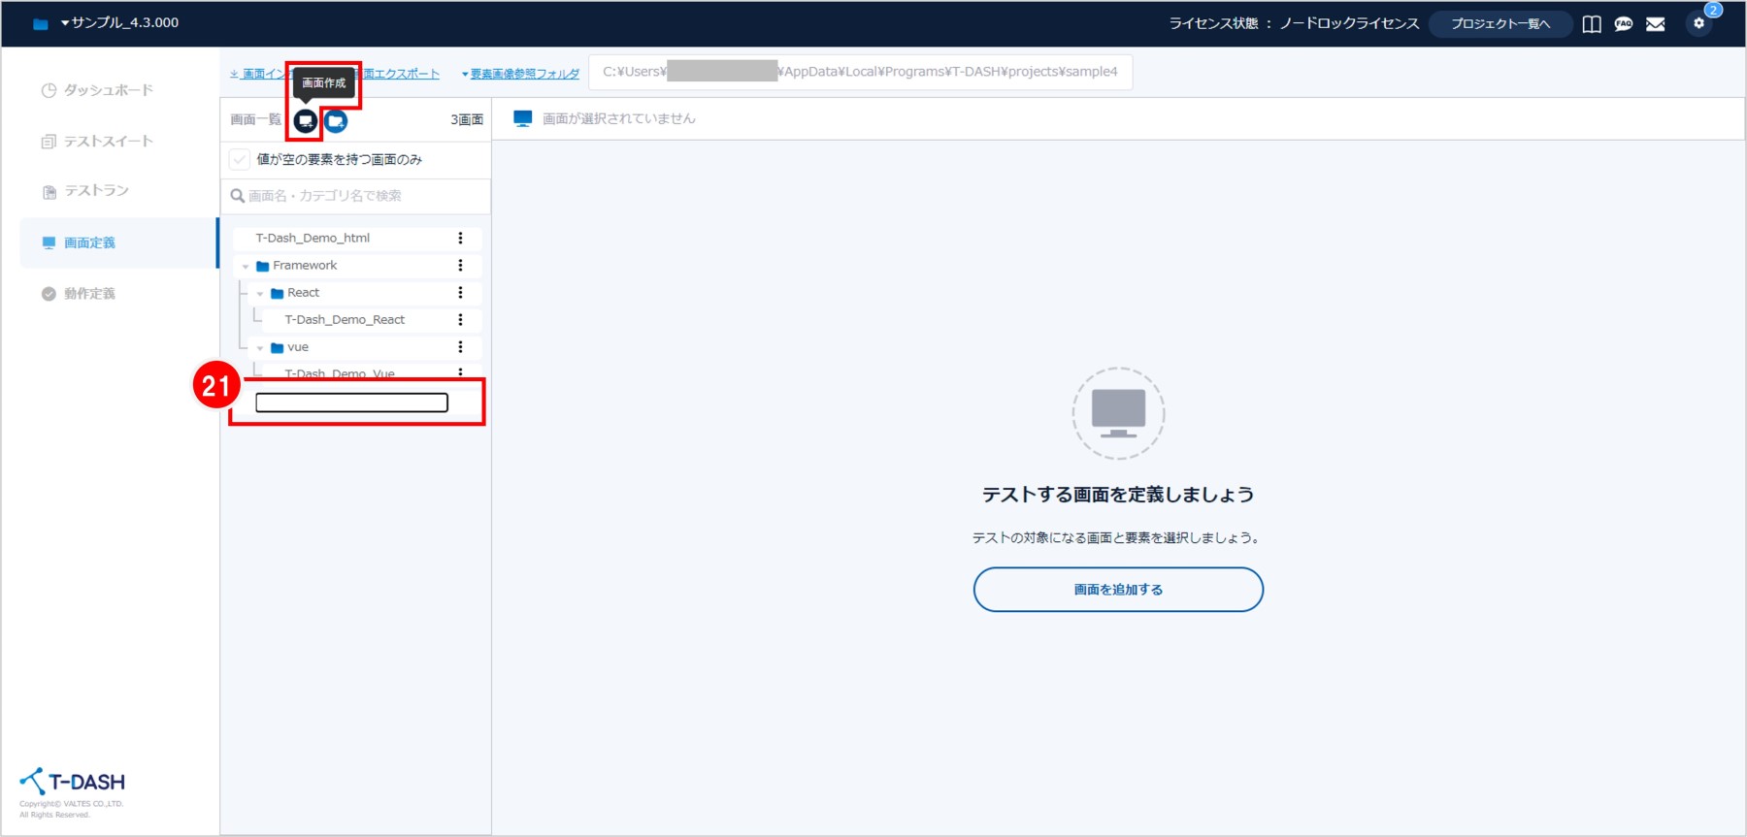This screenshot has height=837, width=1747.
Task: Open the 要素画像参照フォルダ dropdown
Action: (522, 74)
